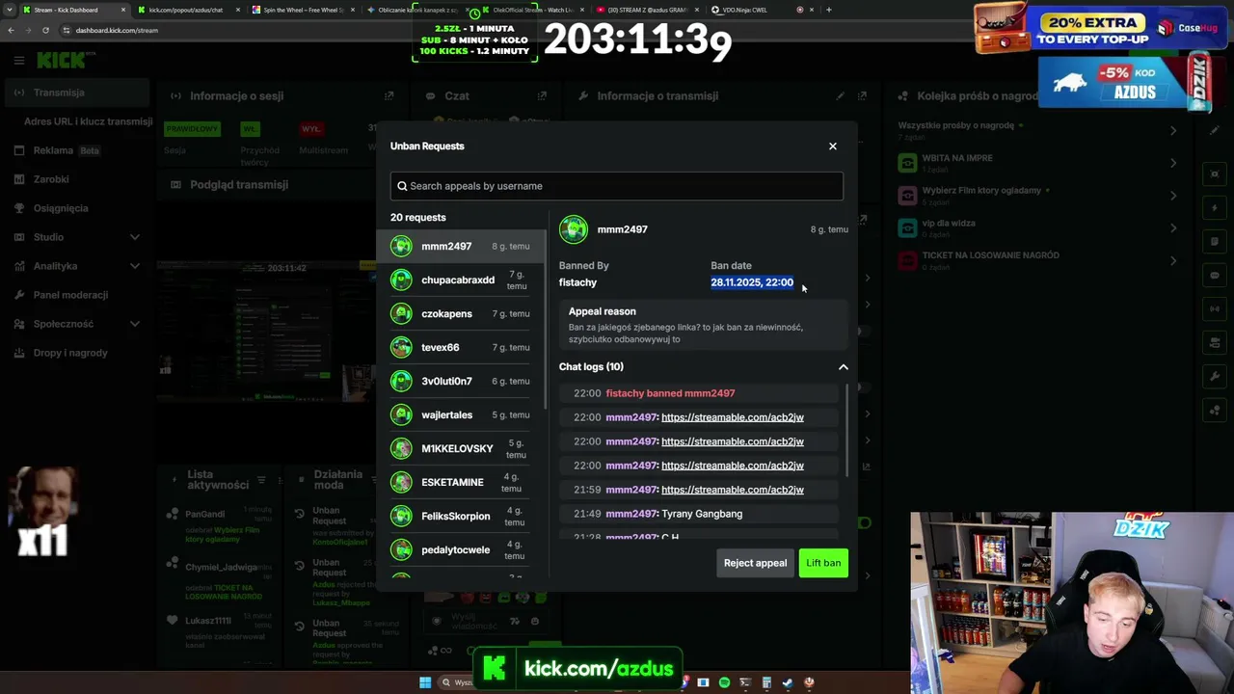Focus the Search appeals by username field
Viewport: 1234px width, 694px height.
click(x=617, y=186)
